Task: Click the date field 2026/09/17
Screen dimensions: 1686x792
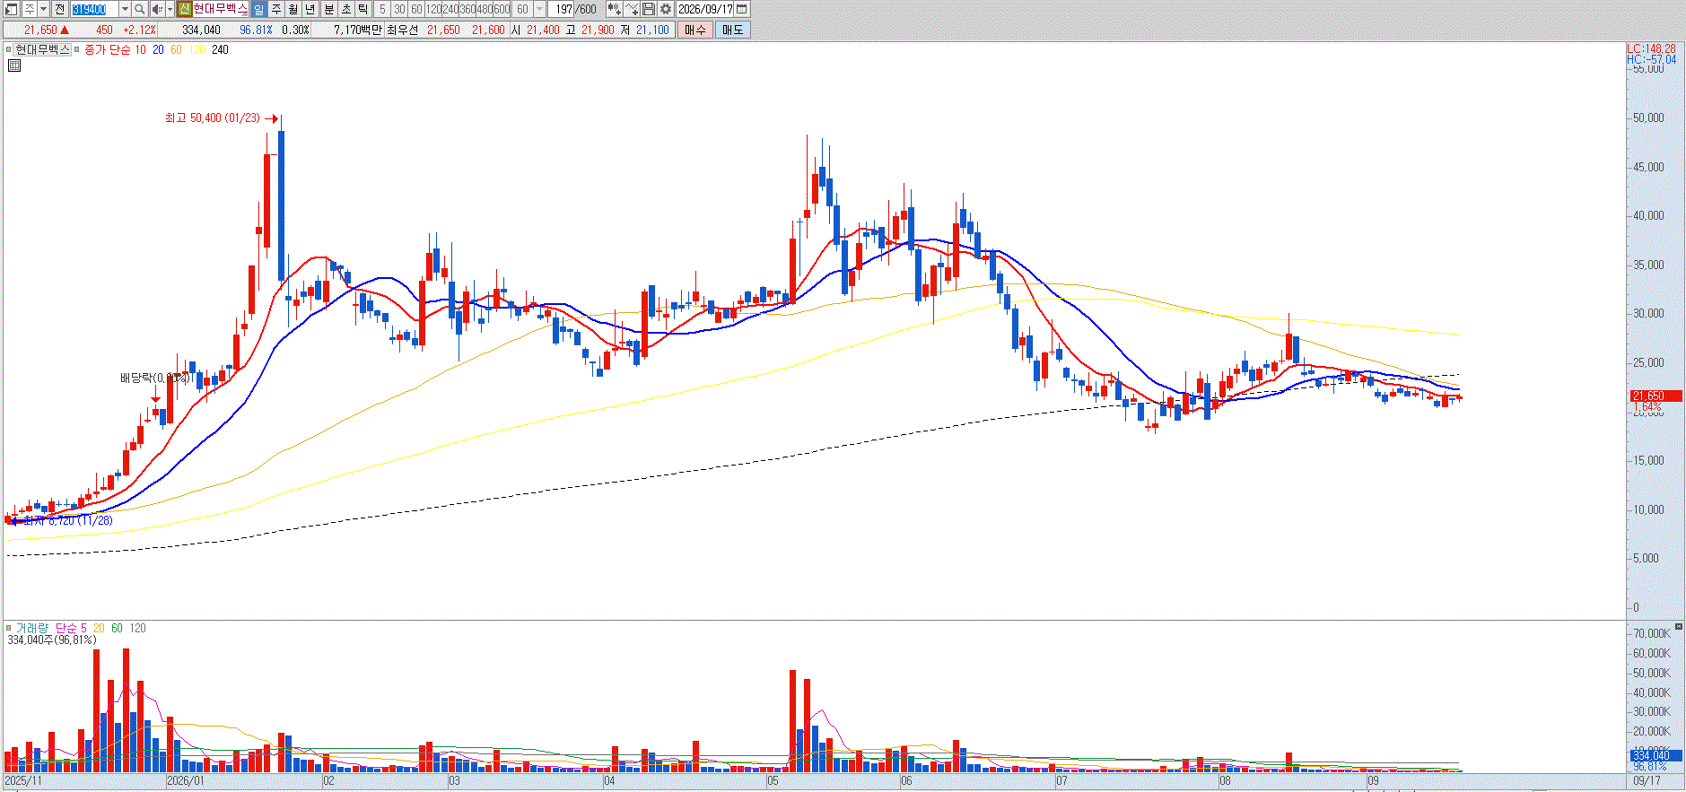Action: (705, 9)
